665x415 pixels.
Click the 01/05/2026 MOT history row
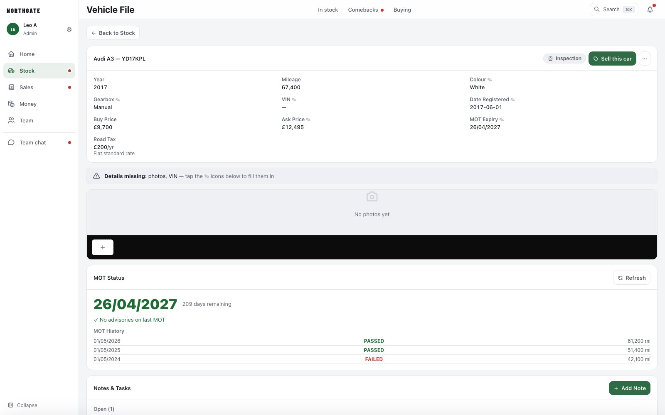[x=372, y=341]
